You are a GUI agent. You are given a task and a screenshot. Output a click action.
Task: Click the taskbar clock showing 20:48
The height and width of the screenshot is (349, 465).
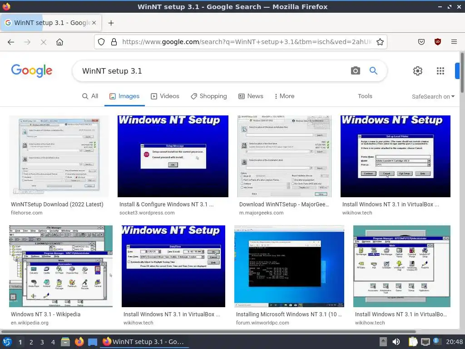pos(454,342)
